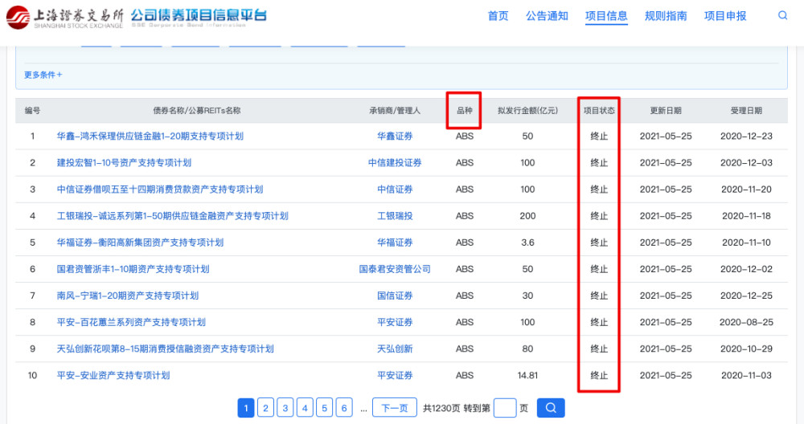The width and height of the screenshot is (804, 424).
Task: Open 平安-安业资产支持专项计划 link
Action: click(x=113, y=376)
